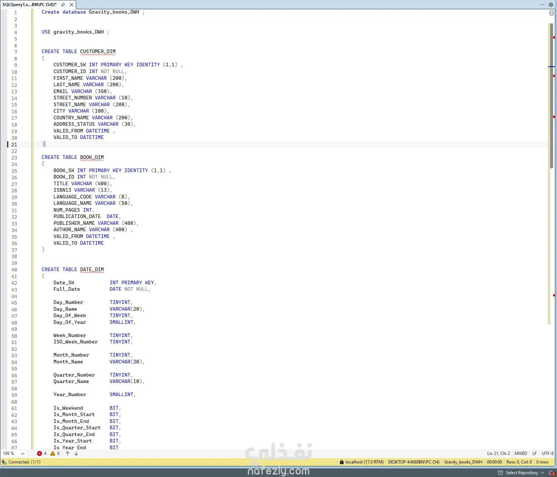Click the "Ln: 21, Ch: 2" indicator
Screen dimensions: 557x477
click(x=498, y=453)
